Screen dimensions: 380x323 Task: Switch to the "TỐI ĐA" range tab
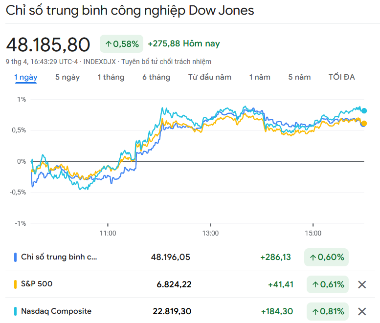coord(342,77)
